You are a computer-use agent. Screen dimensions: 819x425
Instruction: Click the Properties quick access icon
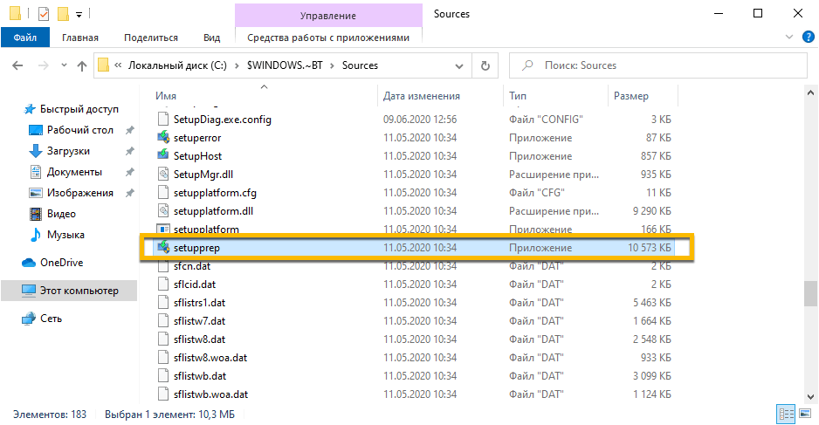(x=44, y=14)
